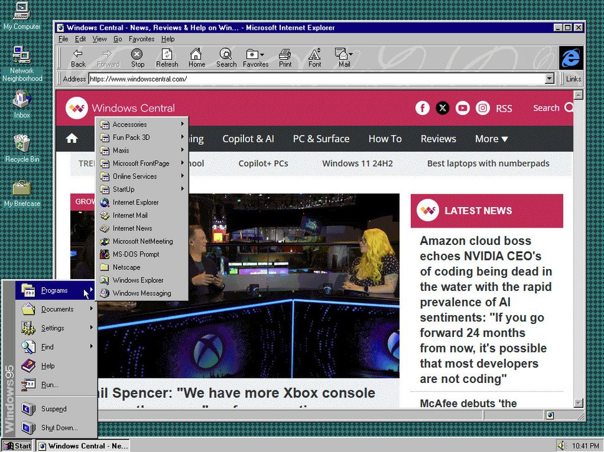Click the Font toolbar icon
The width and height of the screenshot is (604, 452).
[x=314, y=58]
